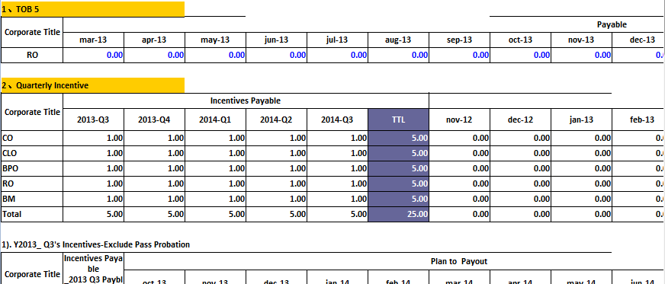Click the Total row 5.00 under 2013-Q3
The height and width of the screenshot is (284, 665).
(x=93, y=214)
